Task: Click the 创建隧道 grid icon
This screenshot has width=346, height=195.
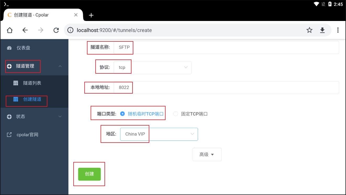Action: 16,99
